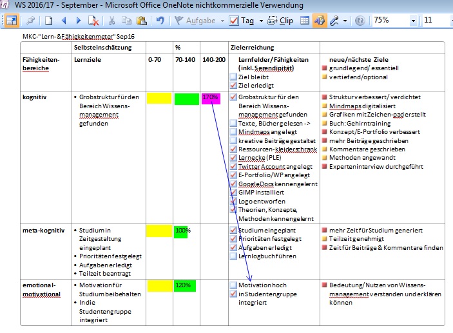Toggle the 'Aufgaben erledigt' checkbox
The height and width of the screenshot is (333, 453).
click(x=233, y=247)
